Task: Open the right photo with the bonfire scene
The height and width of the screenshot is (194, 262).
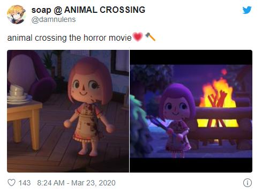Action: coord(191,111)
